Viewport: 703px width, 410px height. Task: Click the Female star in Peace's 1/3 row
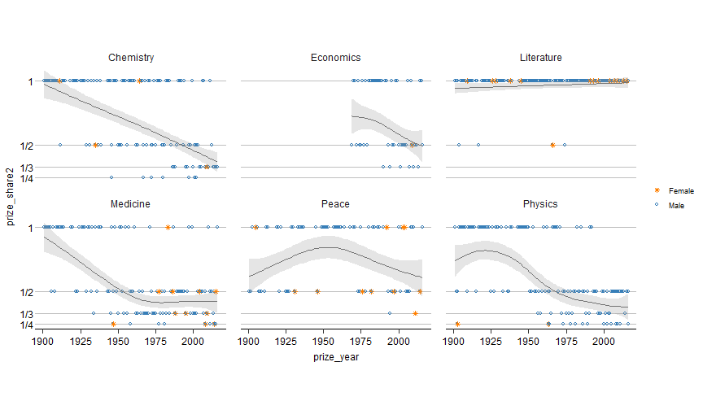(x=415, y=313)
